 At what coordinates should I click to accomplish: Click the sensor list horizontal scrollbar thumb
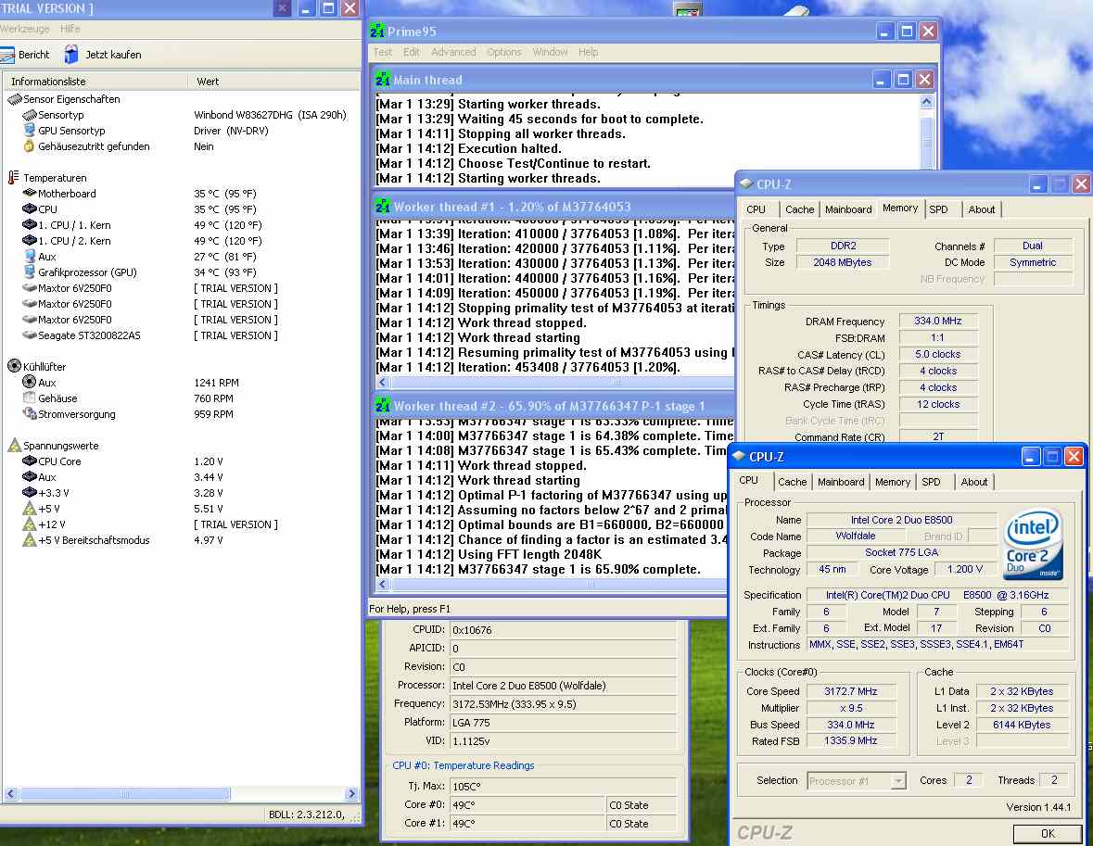coord(125,794)
